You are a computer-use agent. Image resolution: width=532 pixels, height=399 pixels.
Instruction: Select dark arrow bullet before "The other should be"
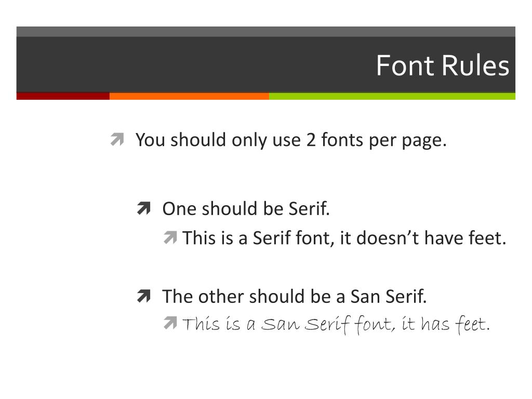point(144,296)
